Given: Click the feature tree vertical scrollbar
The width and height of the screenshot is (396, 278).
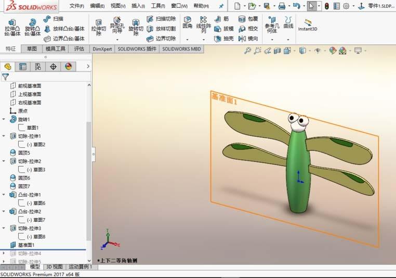Looking at the screenshot, I should (x=89, y=181).
